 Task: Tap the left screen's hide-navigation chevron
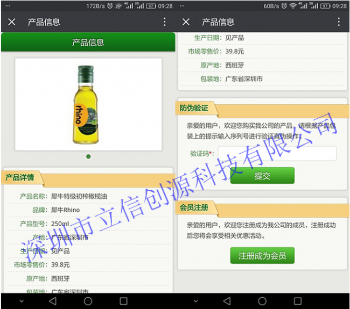(22, 301)
